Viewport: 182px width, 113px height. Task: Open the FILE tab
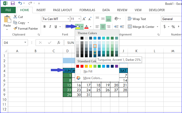[8, 10]
